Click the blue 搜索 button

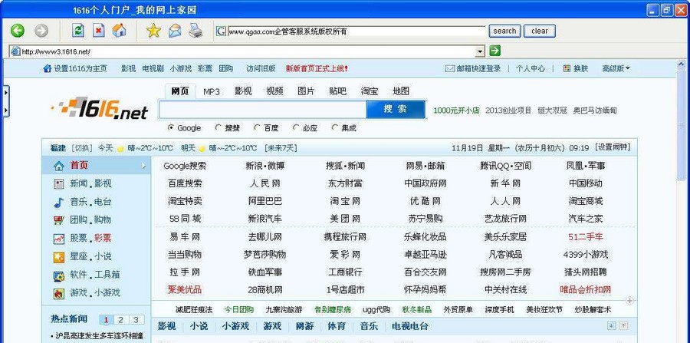coord(396,109)
